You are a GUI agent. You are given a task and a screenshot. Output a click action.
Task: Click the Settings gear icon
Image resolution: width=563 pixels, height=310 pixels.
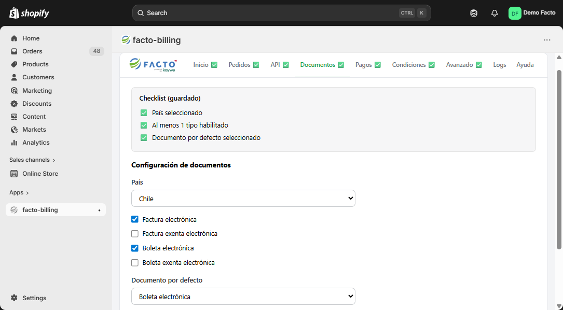[14, 298]
